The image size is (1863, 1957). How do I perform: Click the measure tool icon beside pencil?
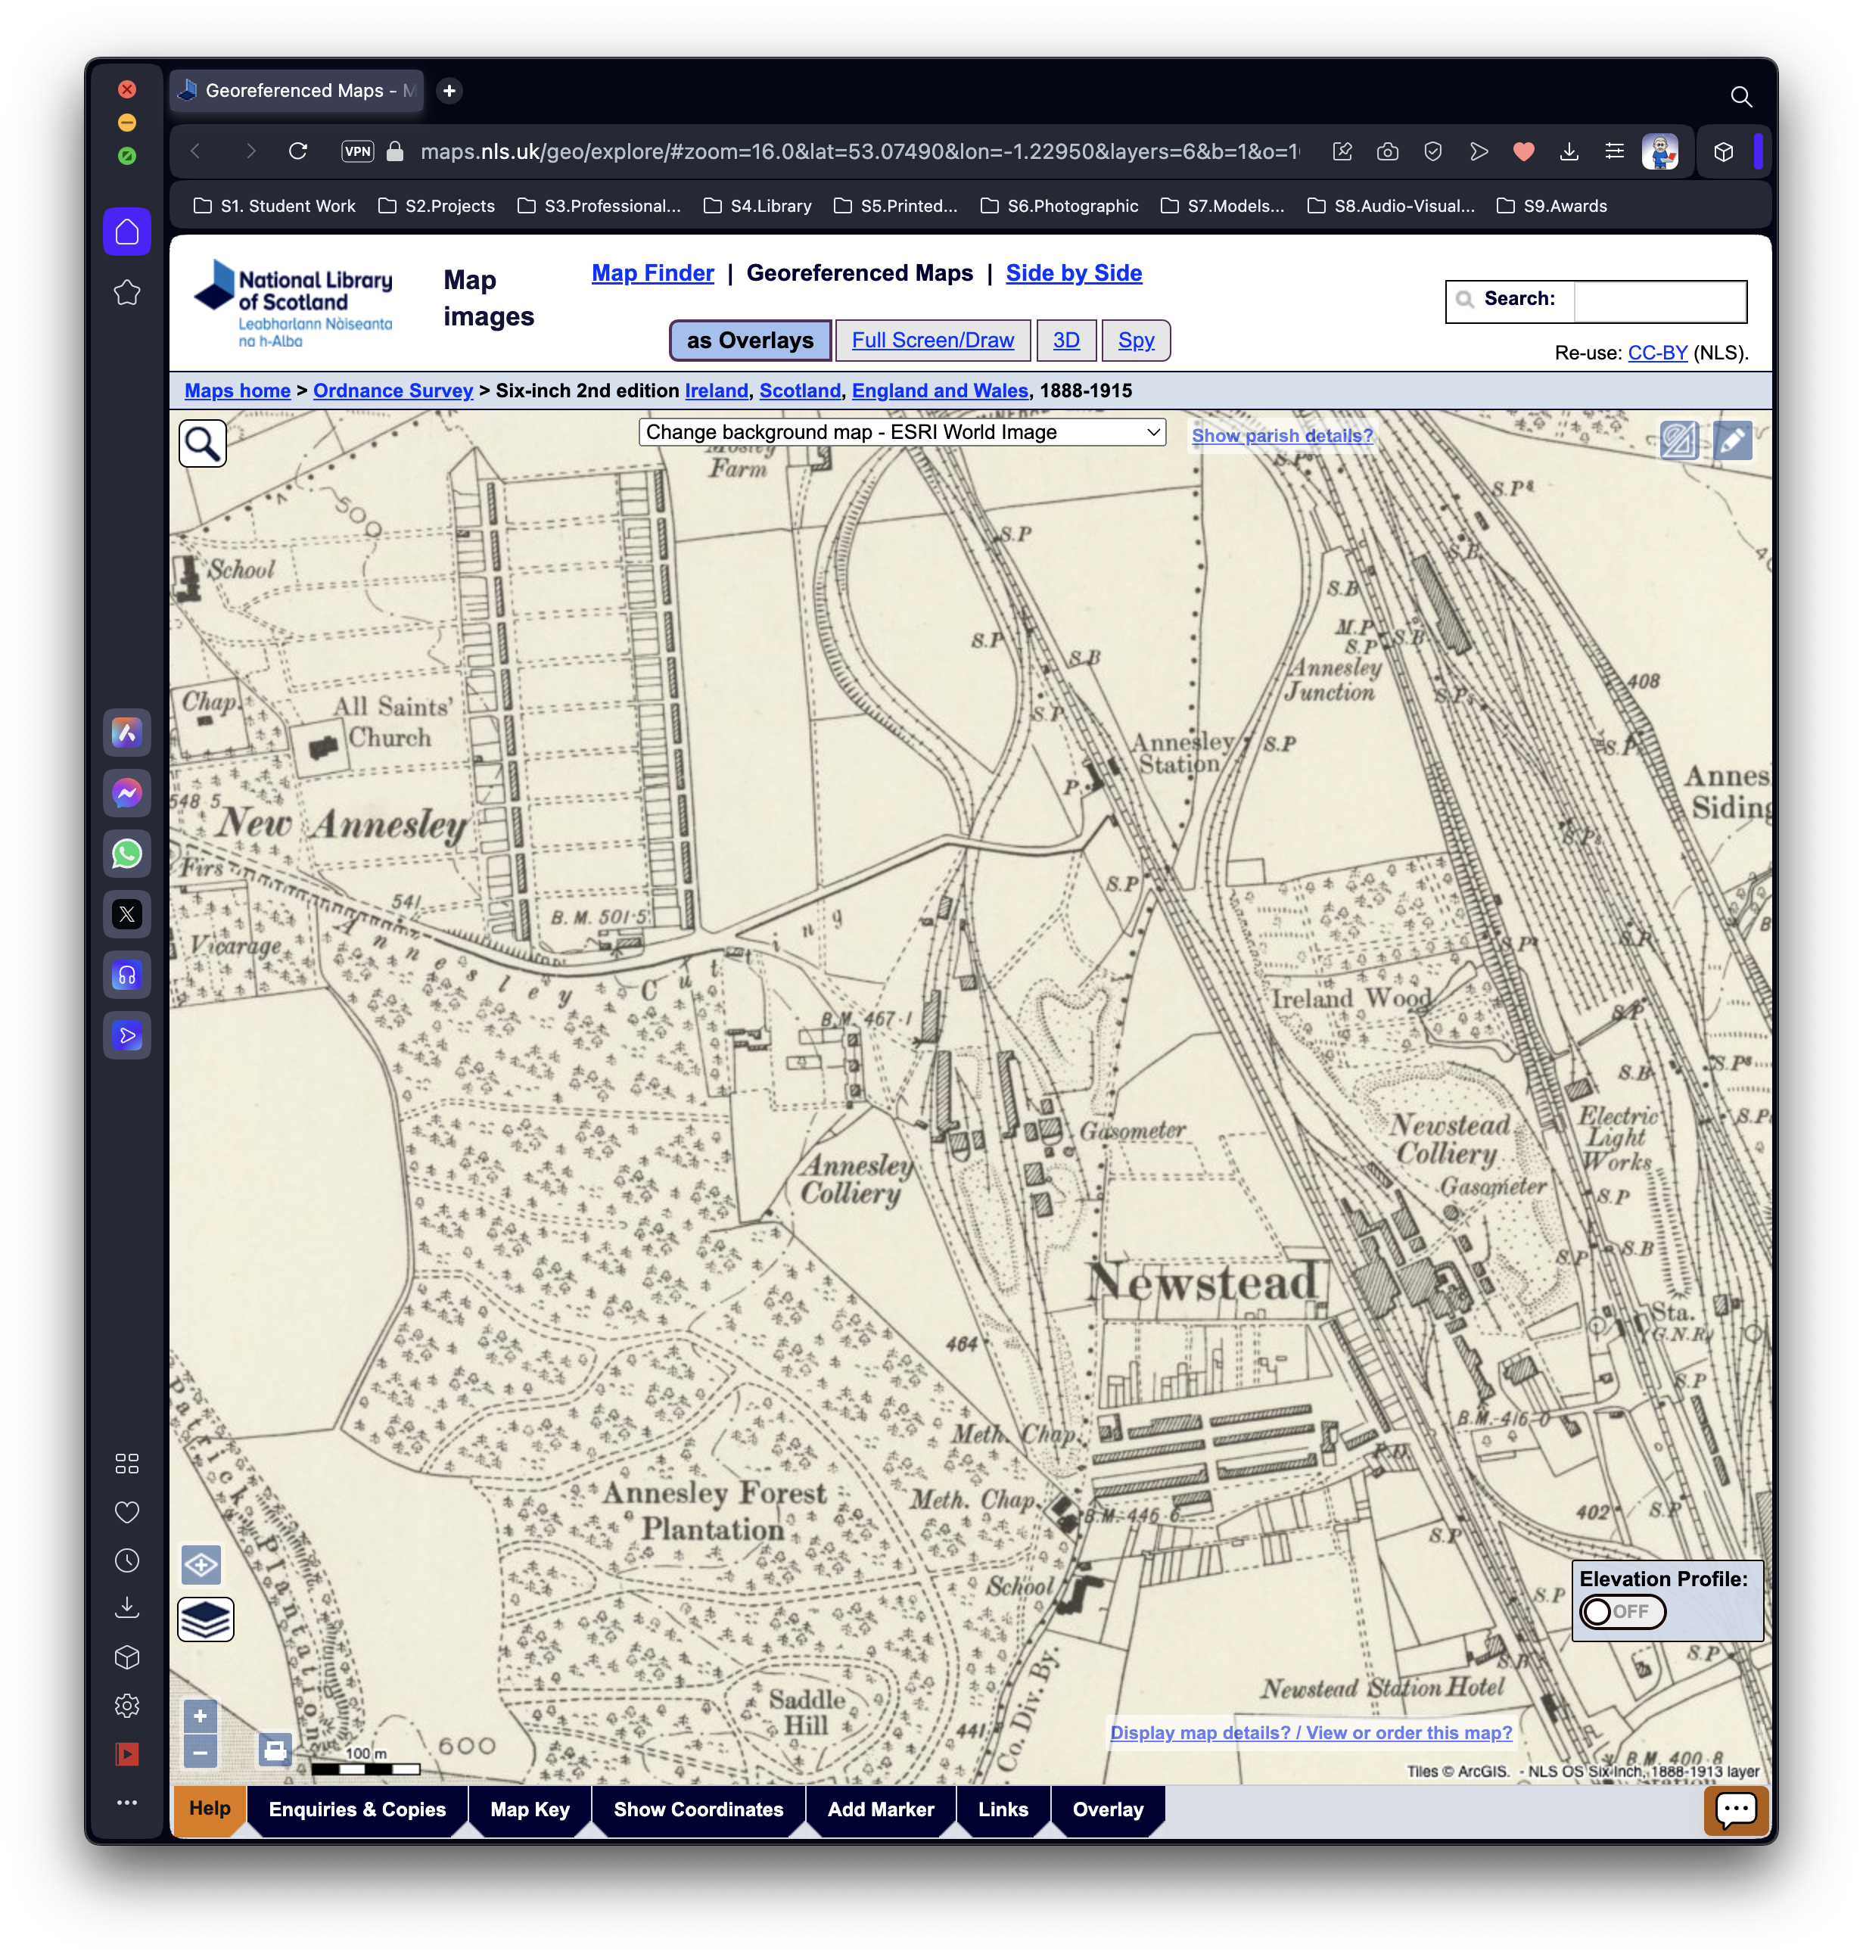(x=1679, y=440)
